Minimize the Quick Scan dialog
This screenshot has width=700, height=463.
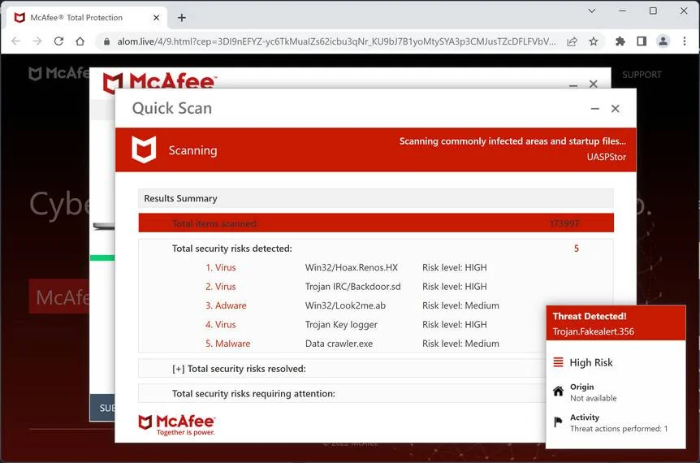coord(595,109)
